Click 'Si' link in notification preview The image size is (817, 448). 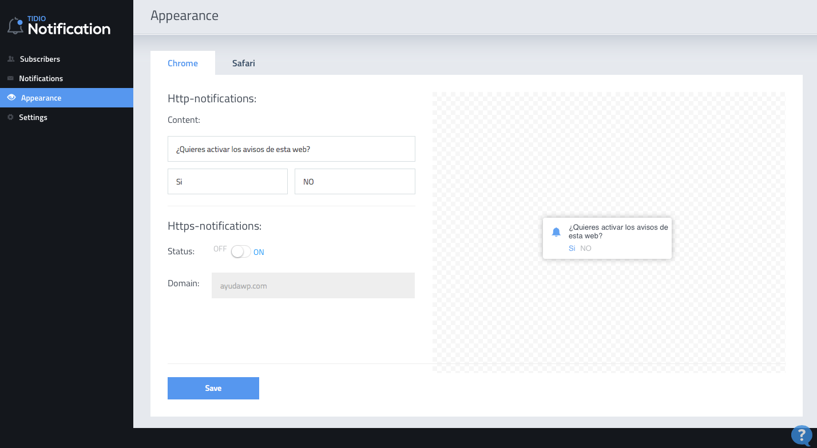tap(572, 249)
